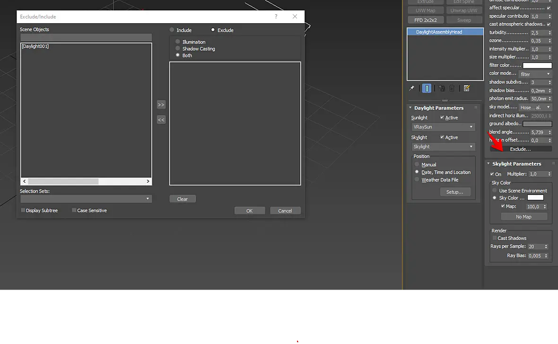The height and width of the screenshot is (344, 558).
Task: Select the Include radio option
Action: click(x=172, y=30)
